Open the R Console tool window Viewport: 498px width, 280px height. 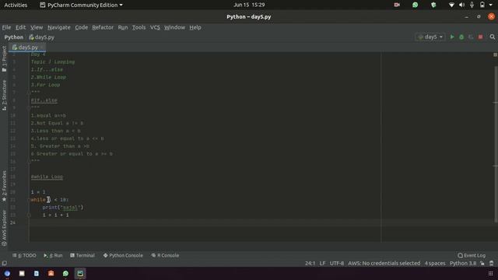165,255
